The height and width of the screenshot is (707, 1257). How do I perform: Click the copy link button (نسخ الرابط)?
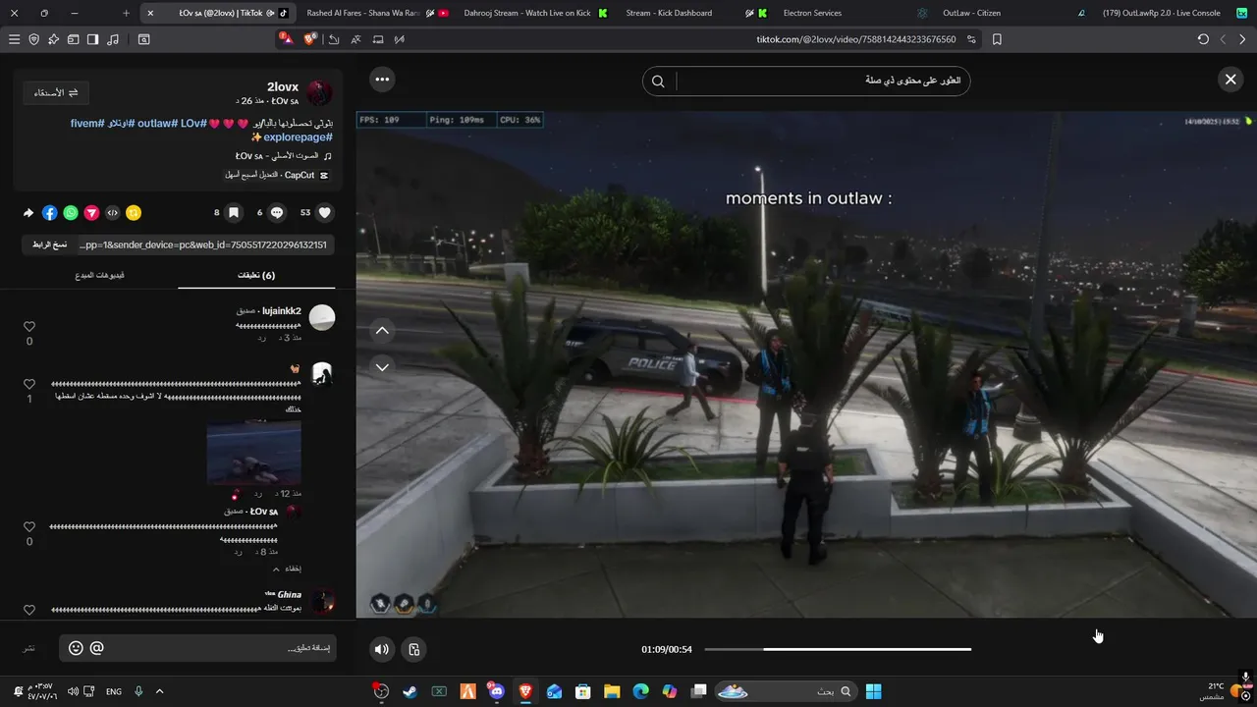point(48,245)
